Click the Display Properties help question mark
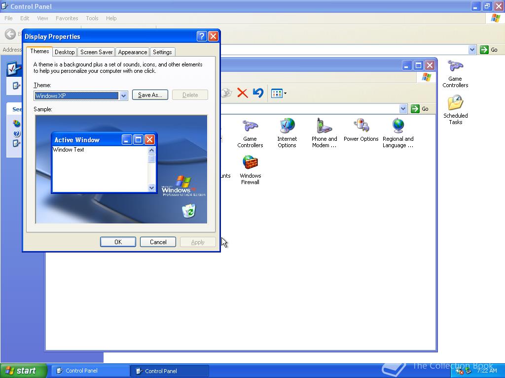The width and height of the screenshot is (505, 378). click(202, 36)
